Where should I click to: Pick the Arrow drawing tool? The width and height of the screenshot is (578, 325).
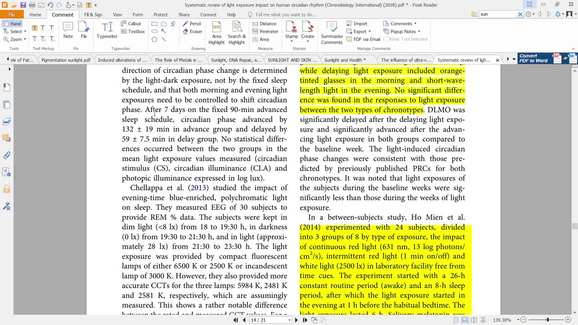click(x=163, y=32)
